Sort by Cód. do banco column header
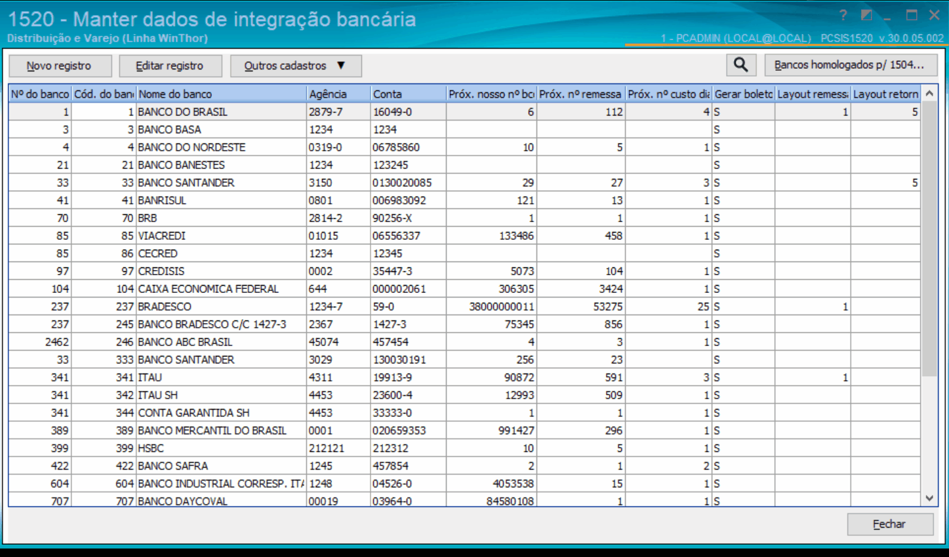 [x=104, y=94]
